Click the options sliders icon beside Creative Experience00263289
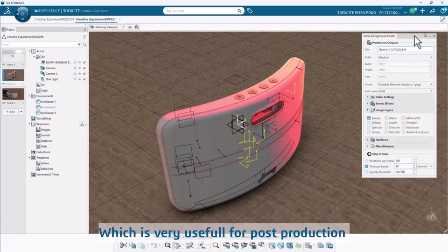Screen dimensions: 448x252 tap(84, 37)
